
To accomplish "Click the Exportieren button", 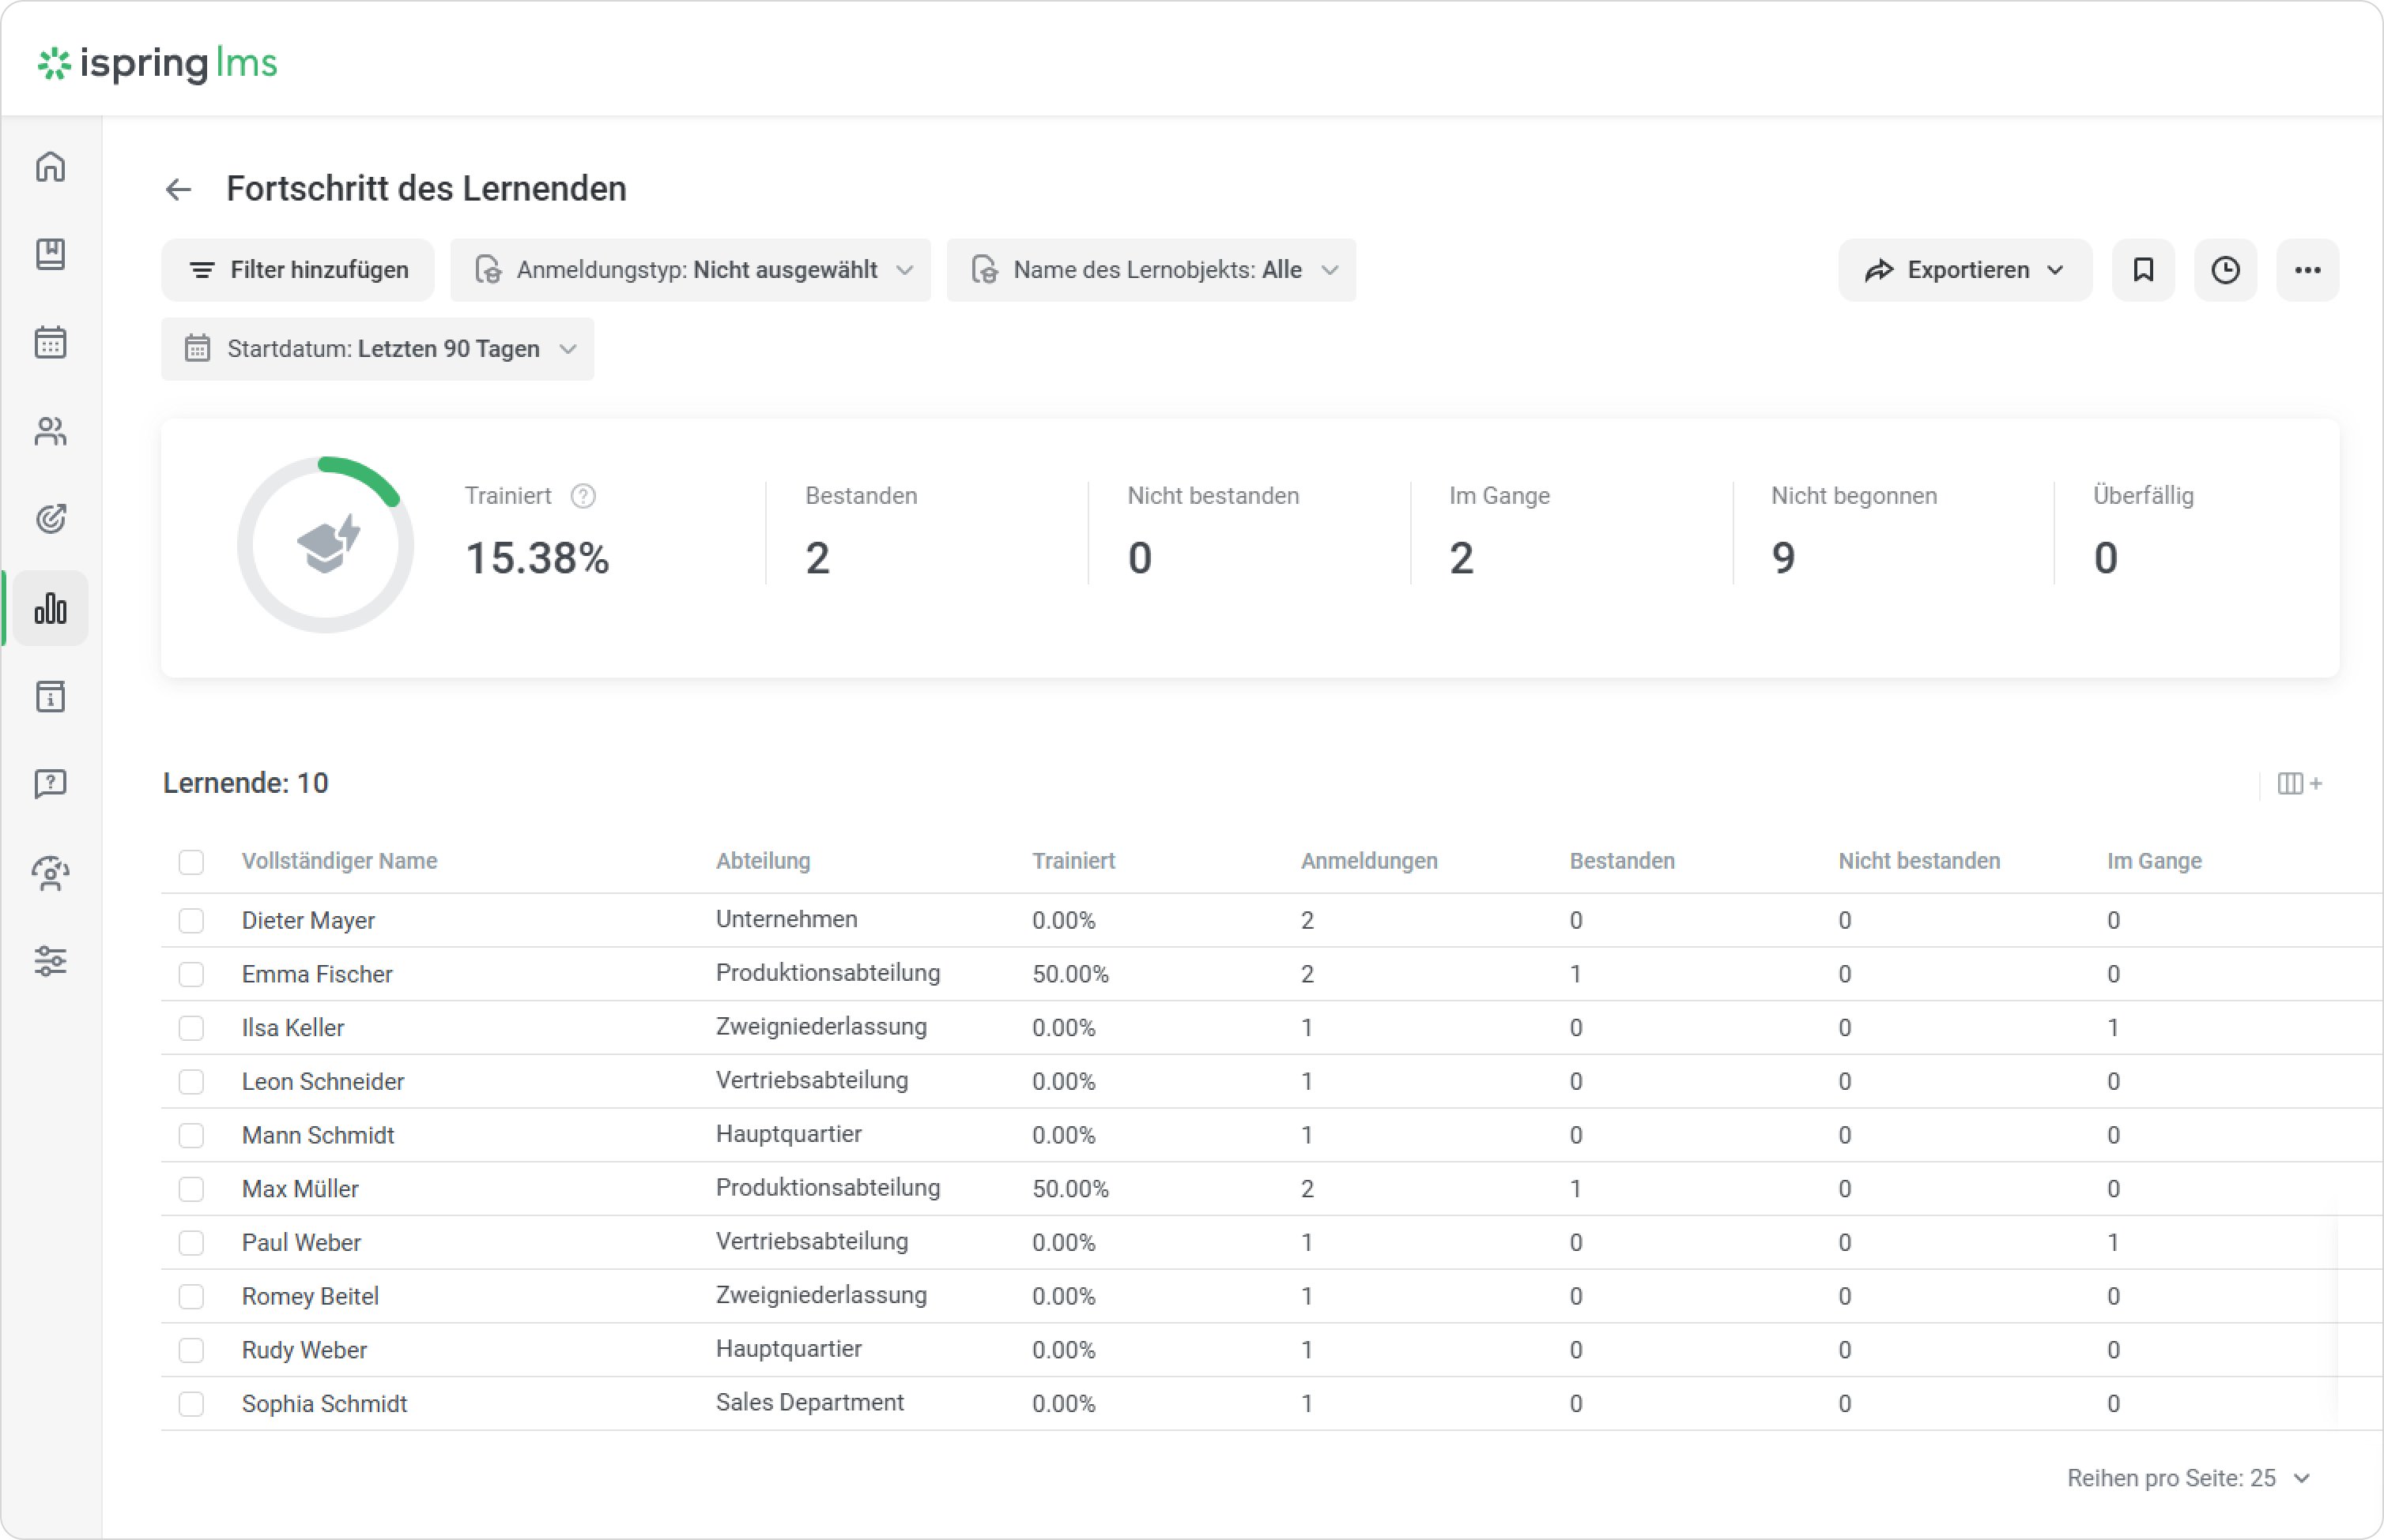I will [1963, 270].
